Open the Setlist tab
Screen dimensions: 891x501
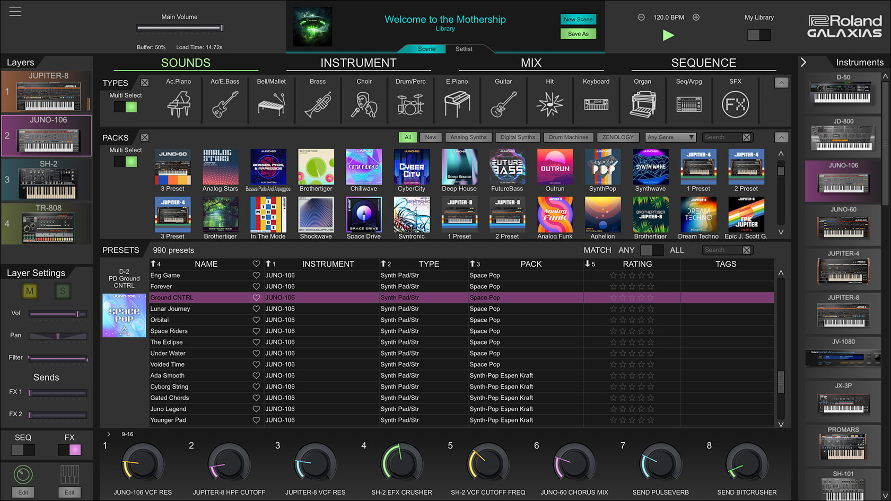coord(464,49)
